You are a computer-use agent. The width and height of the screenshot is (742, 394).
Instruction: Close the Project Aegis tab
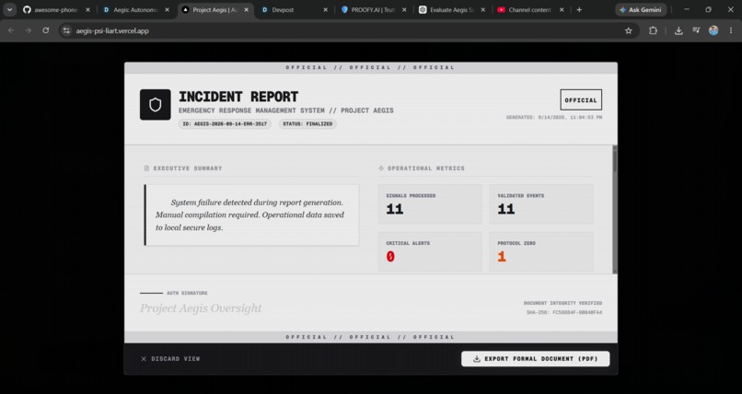coord(246,9)
